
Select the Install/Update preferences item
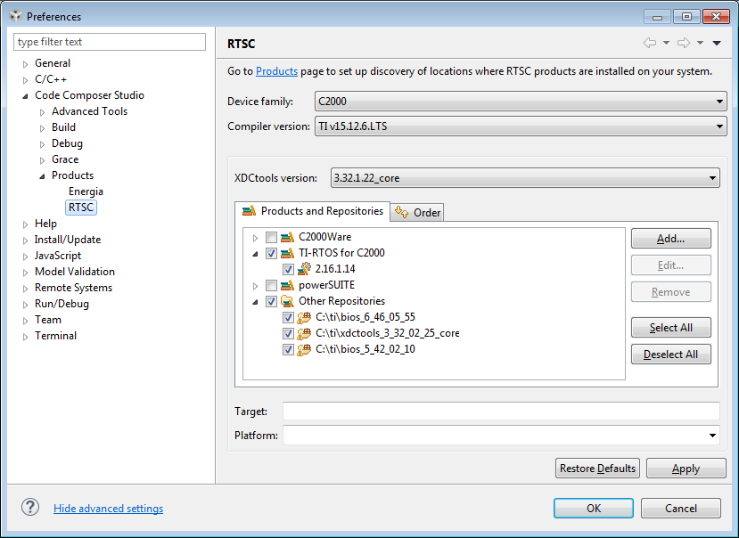(x=68, y=240)
